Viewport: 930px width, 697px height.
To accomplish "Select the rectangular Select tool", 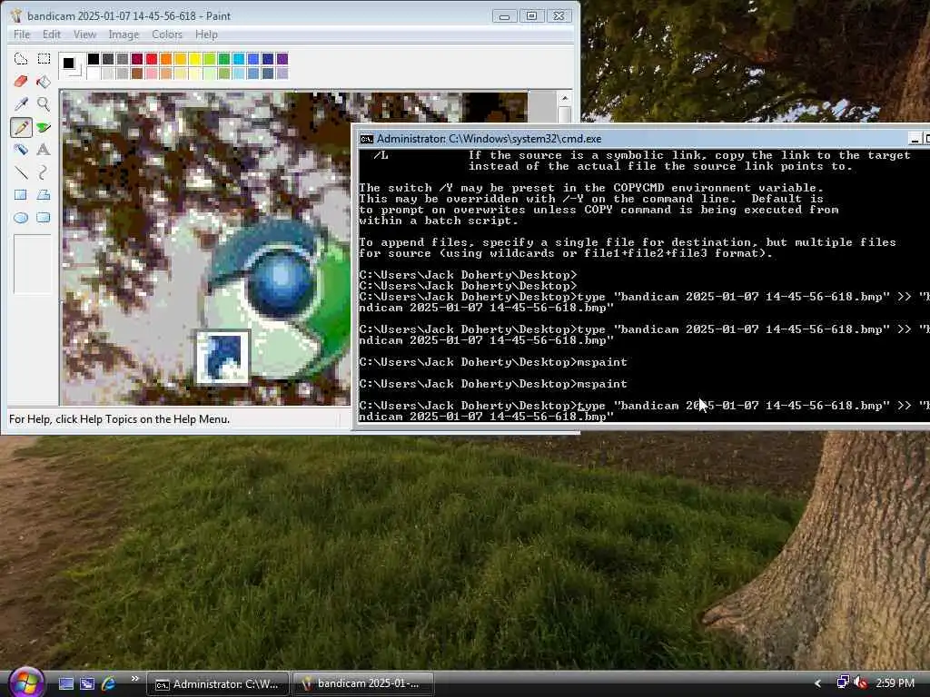I will (x=44, y=59).
